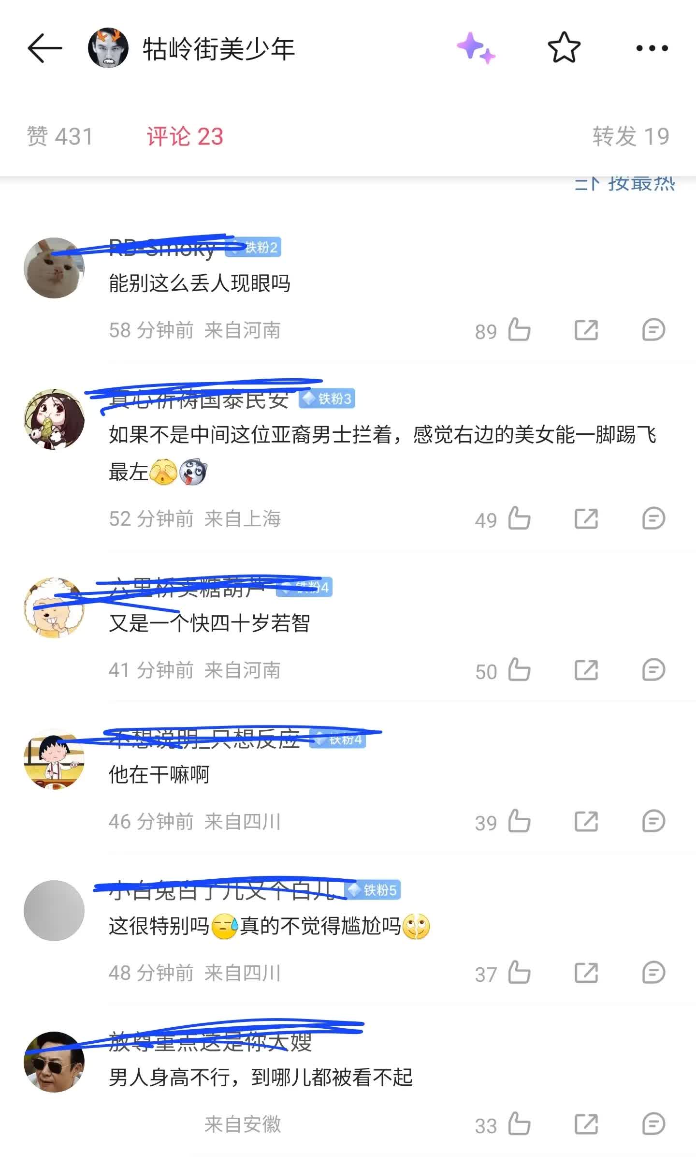This screenshot has width=696, height=1168.
Task: Tap the purple sparkle AI icon
Action: pos(476,48)
